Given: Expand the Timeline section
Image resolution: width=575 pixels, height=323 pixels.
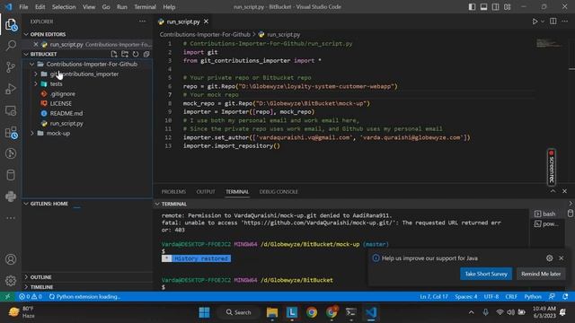Looking at the screenshot, I should pos(26,287).
